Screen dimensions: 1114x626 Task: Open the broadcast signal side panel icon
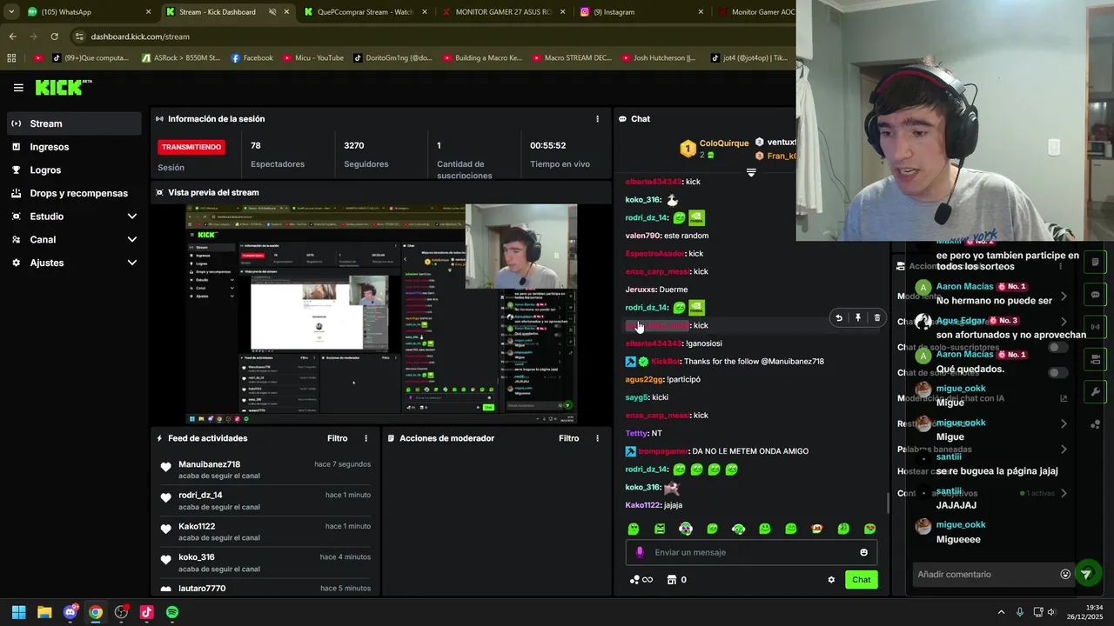click(1095, 327)
